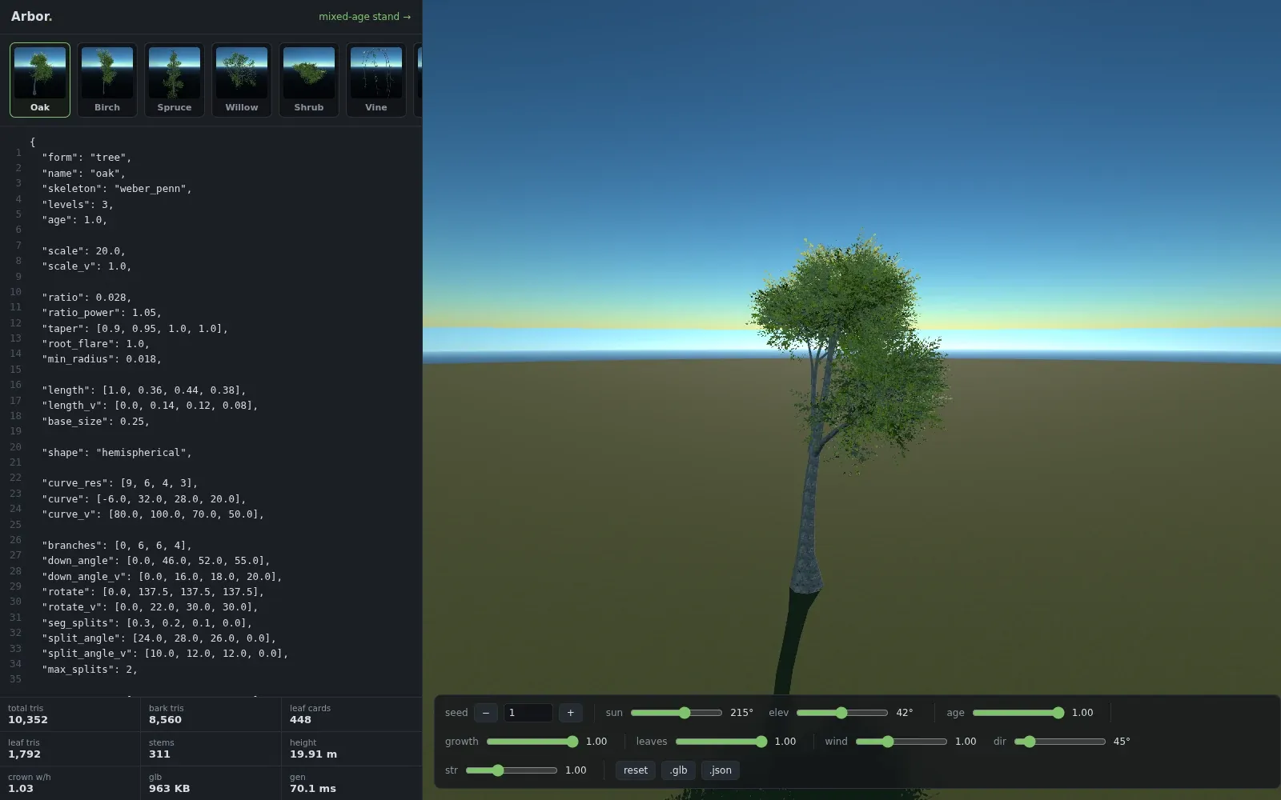Open the Vine preset
This screenshot has height=800, width=1281.
click(376, 80)
